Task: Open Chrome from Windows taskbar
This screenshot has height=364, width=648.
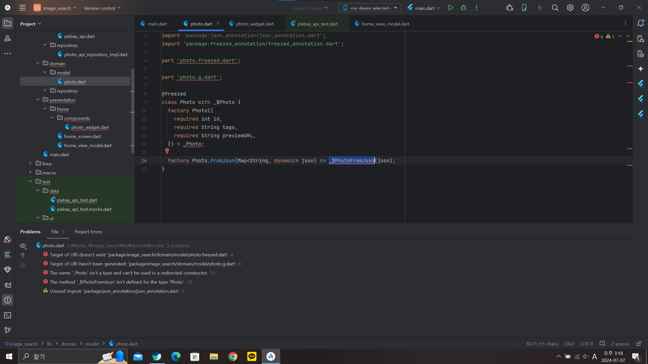Action: (233, 356)
